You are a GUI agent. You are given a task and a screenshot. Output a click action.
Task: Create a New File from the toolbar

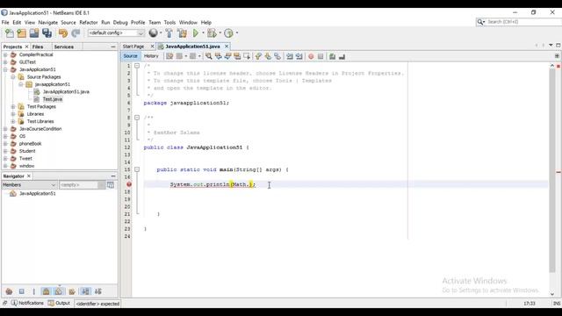click(x=10, y=33)
